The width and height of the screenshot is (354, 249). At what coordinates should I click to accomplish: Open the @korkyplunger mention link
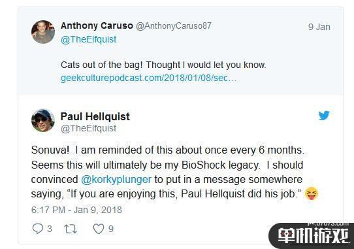116,180
